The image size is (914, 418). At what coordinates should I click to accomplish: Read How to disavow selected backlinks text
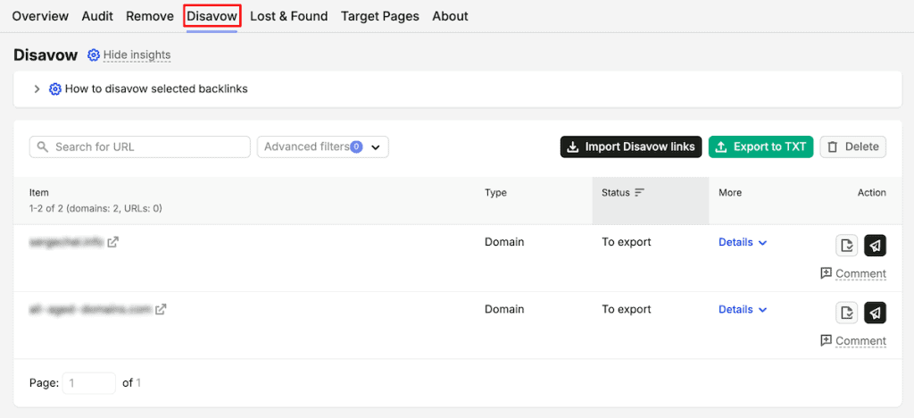[156, 89]
